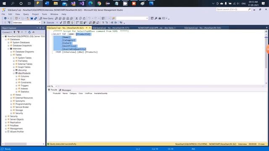Switch to the SQLQuery5.sql tab

[x=203, y=28]
